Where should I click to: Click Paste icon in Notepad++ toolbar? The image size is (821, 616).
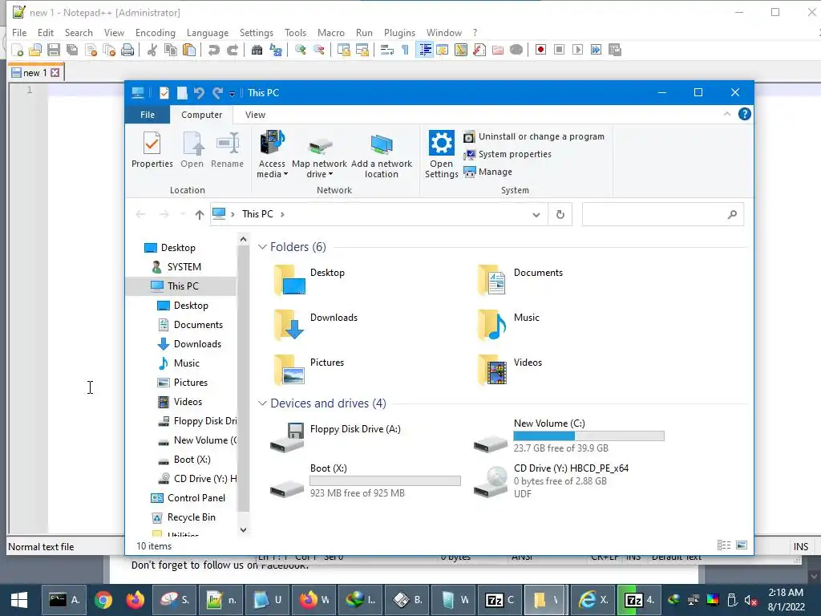tap(189, 50)
